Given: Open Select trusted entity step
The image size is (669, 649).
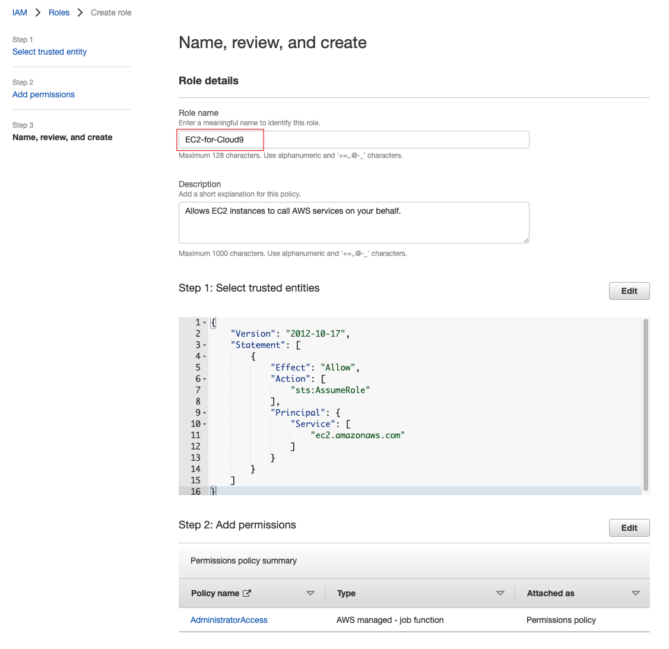Looking at the screenshot, I should 49,52.
